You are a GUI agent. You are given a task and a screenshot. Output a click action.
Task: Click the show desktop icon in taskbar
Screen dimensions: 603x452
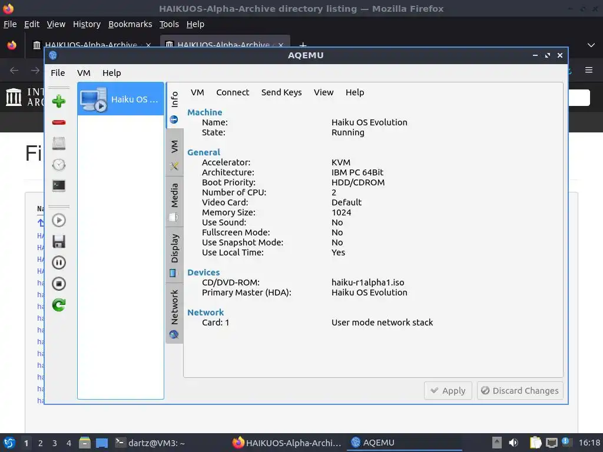coord(102,443)
